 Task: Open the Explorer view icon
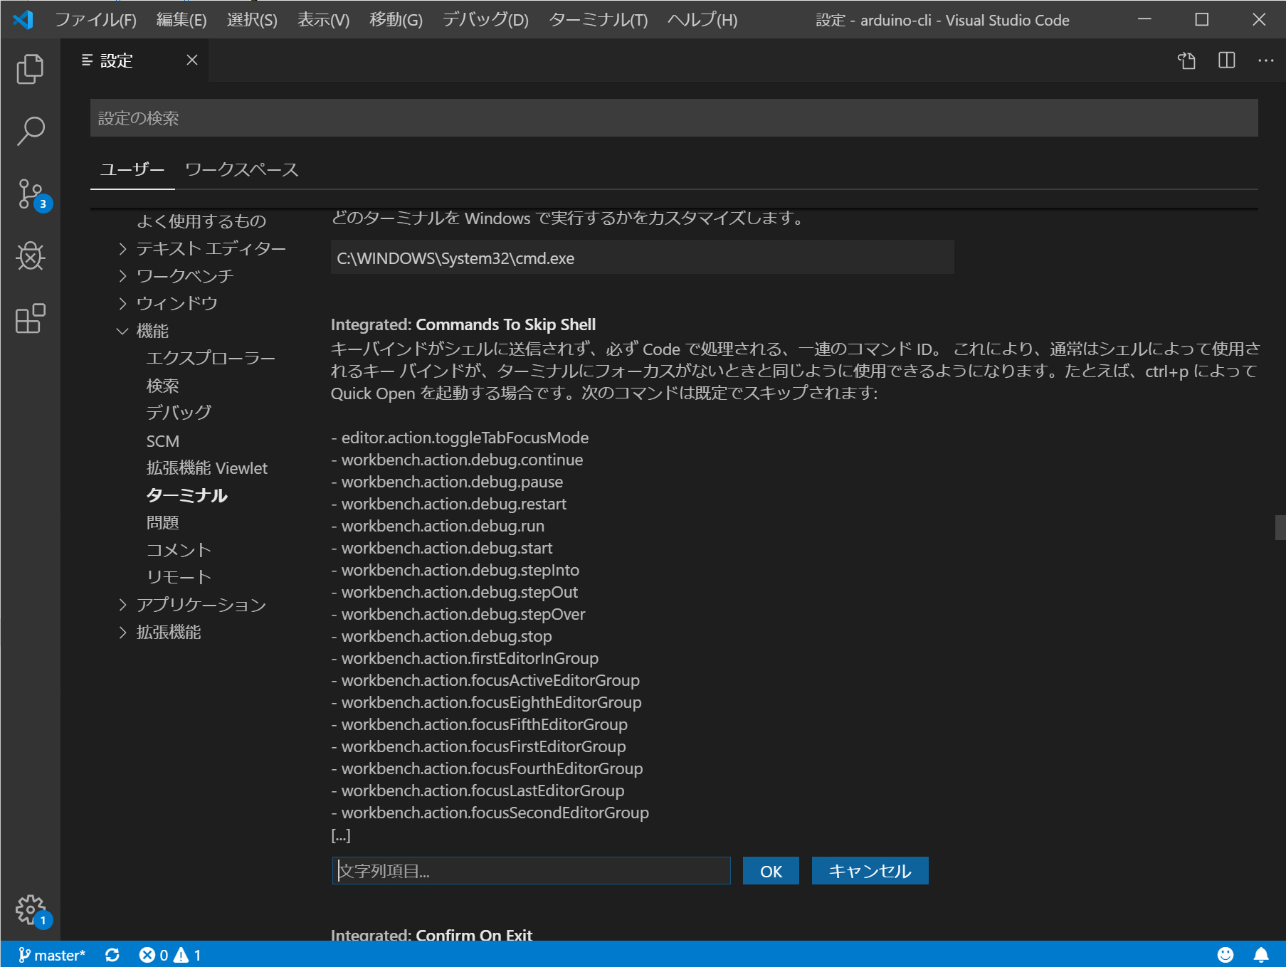30,68
